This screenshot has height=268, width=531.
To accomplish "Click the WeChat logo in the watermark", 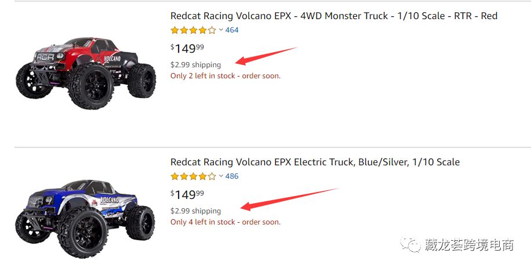I will pyautogui.click(x=413, y=245).
